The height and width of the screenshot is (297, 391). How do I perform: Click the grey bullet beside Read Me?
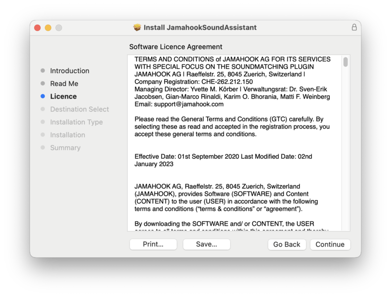coord(43,83)
